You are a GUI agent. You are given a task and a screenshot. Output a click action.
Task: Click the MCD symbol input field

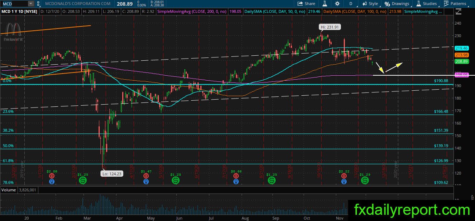pos(14,4)
